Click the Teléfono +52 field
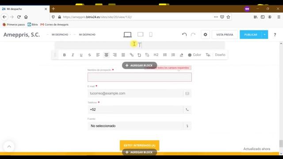This screenshot has height=159, width=283. 140,110
